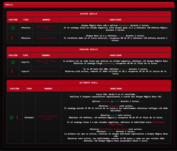Click the PASSIVE SKILLS section header
177x151 pixels.
tap(89, 49)
